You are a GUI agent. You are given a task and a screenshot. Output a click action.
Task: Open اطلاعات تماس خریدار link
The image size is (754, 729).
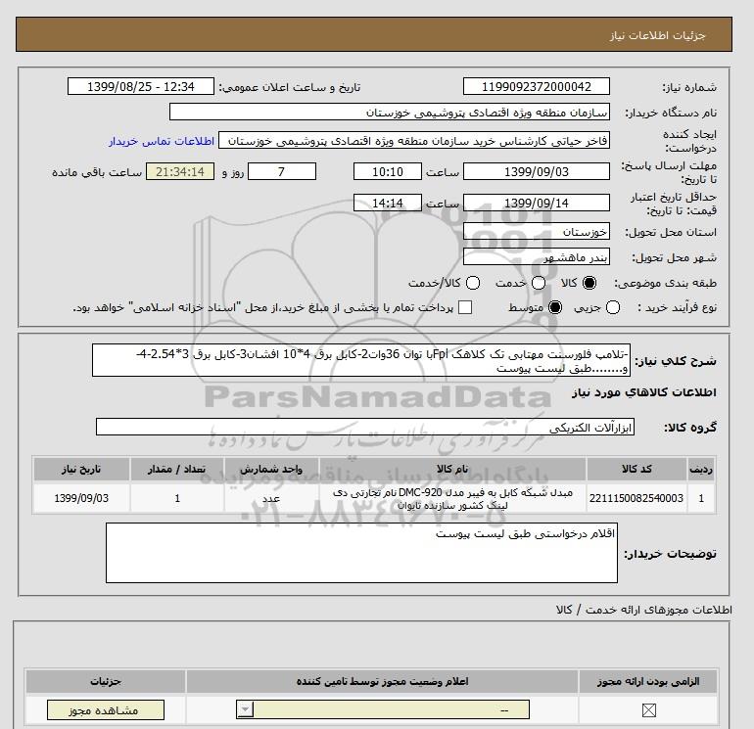(x=162, y=141)
